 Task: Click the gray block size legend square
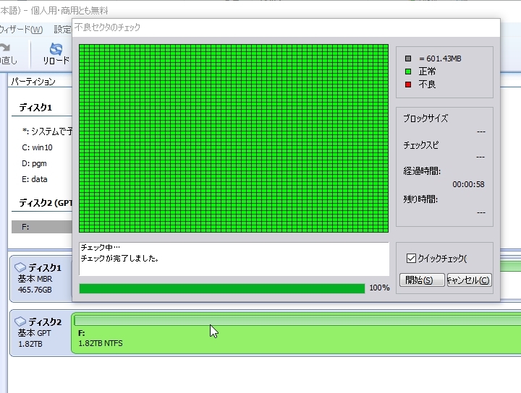pyautogui.click(x=409, y=59)
